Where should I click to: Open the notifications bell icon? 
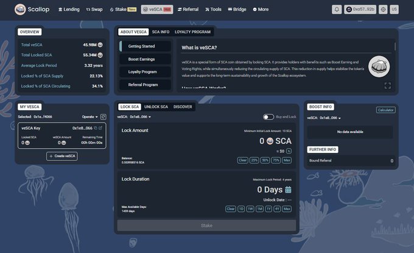[337, 10]
